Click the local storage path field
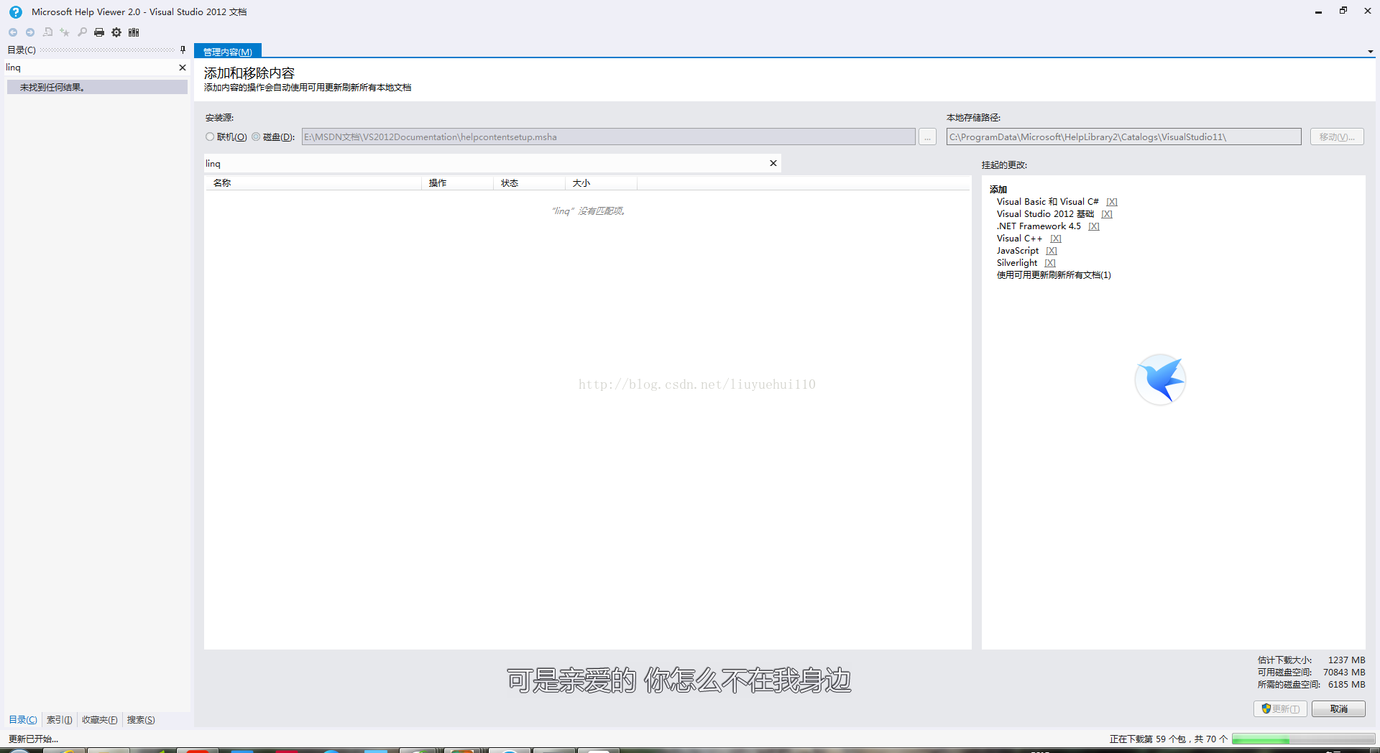Viewport: 1380px width, 753px height. tap(1123, 137)
